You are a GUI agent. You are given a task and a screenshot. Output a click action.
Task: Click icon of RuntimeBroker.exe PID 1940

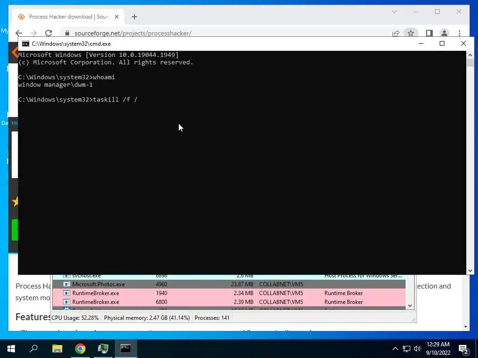(x=66, y=293)
